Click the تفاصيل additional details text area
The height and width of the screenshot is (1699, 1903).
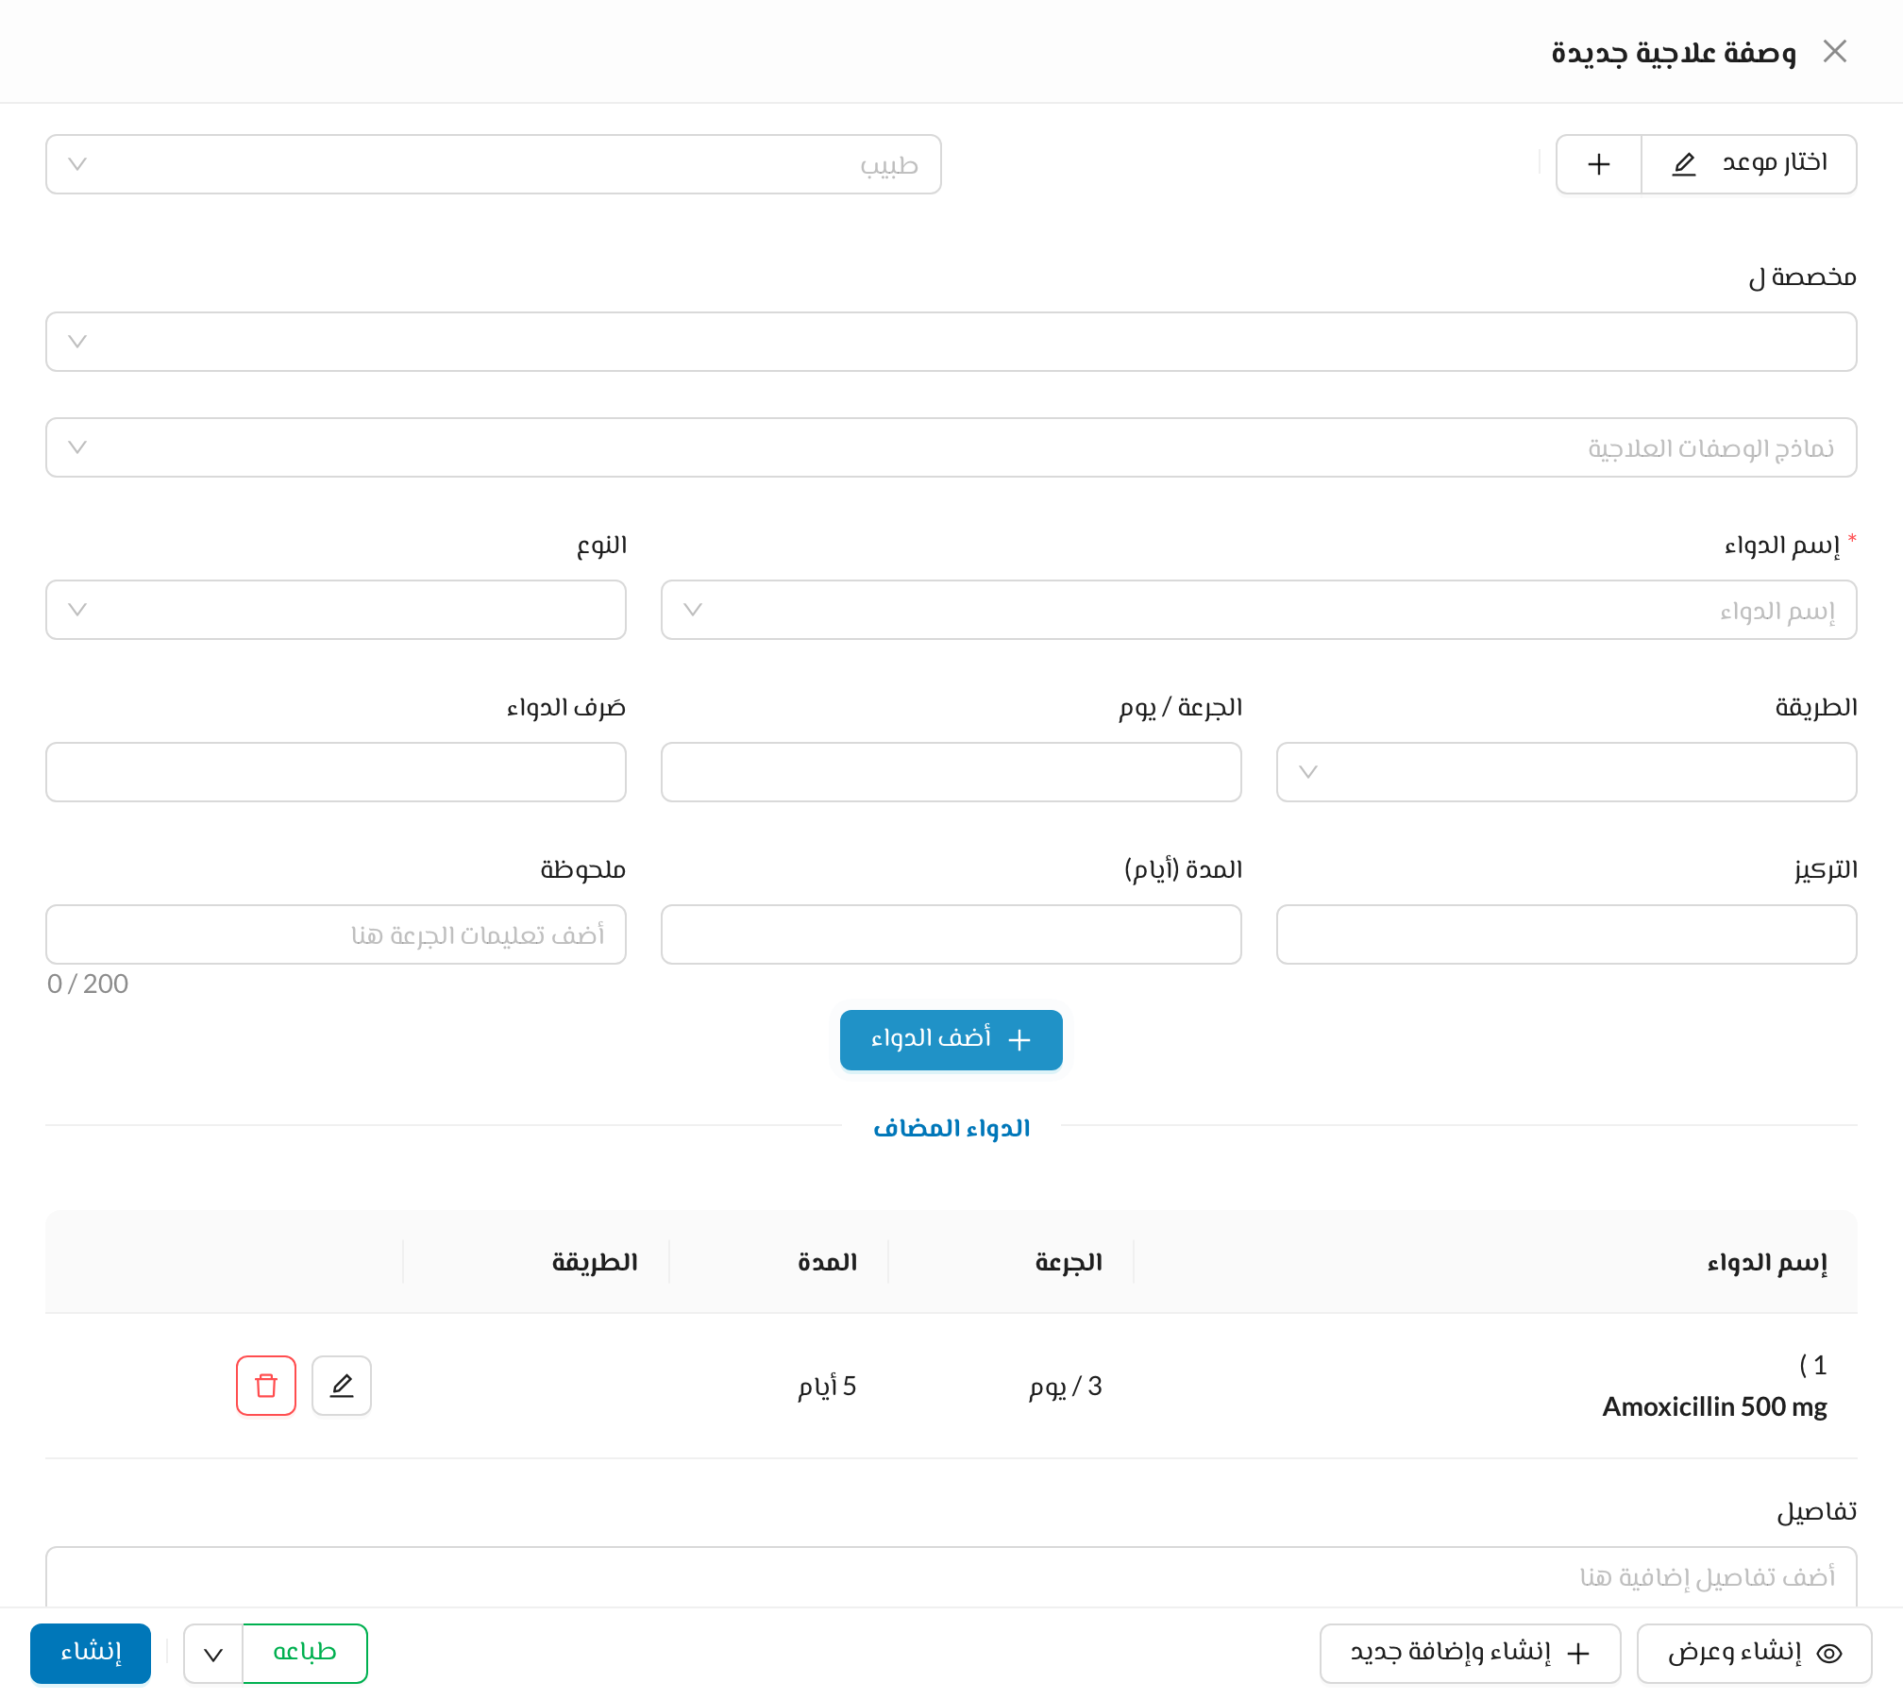click(951, 1576)
